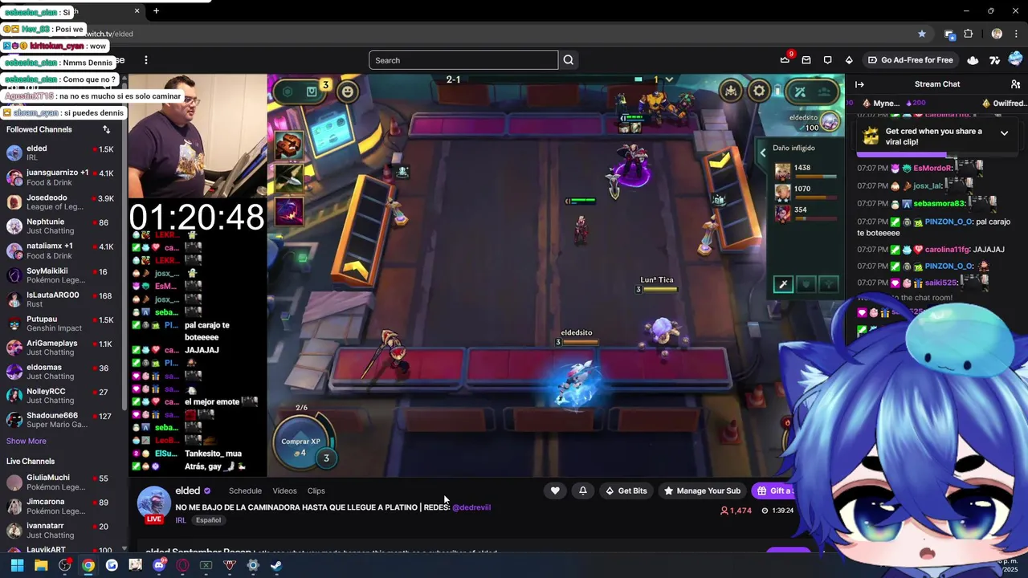Open Twitch inbox notifications icon
This screenshot has height=578, width=1028.
pyautogui.click(x=806, y=60)
